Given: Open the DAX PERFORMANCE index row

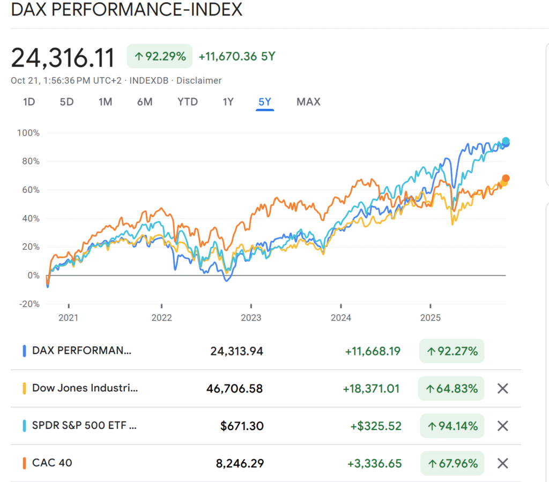Looking at the screenshot, I should tap(81, 351).
